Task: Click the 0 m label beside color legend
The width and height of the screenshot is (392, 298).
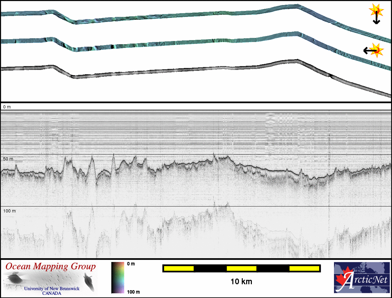Action: [x=131, y=264]
